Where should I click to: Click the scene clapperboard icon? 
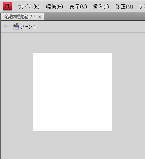[16, 26]
